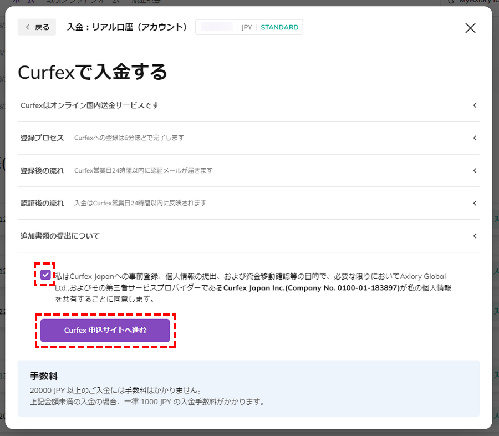The image size is (499, 436).
Task: Click the 登録プロセス heading
Action: pos(42,138)
